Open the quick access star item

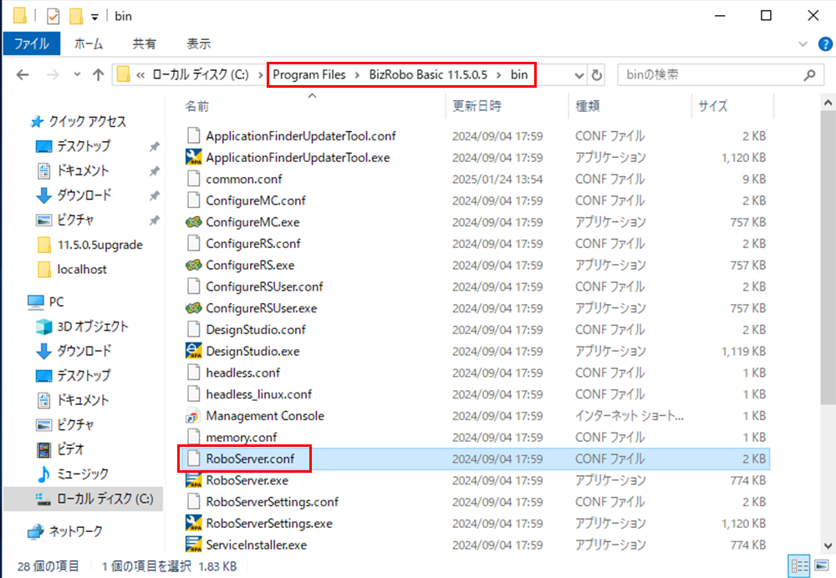tap(79, 121)
